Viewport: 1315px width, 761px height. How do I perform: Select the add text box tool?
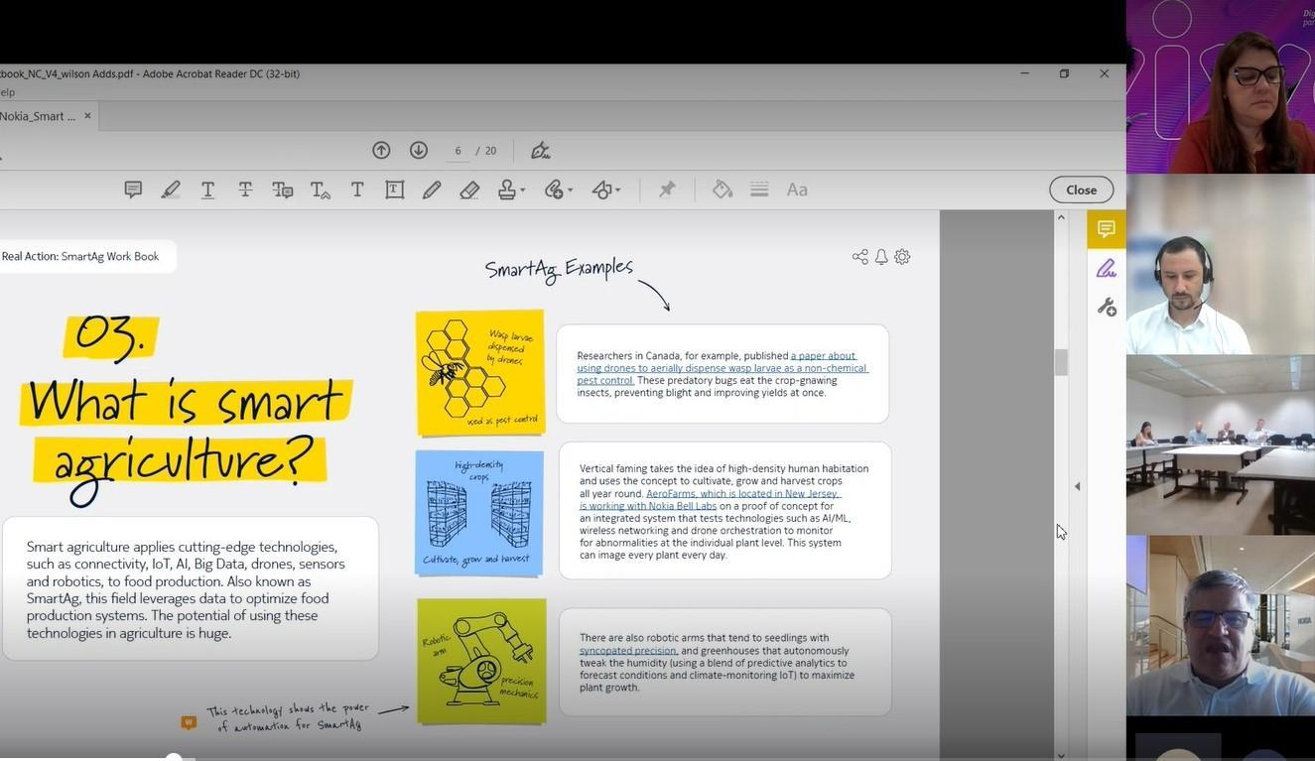pos(394,190)
